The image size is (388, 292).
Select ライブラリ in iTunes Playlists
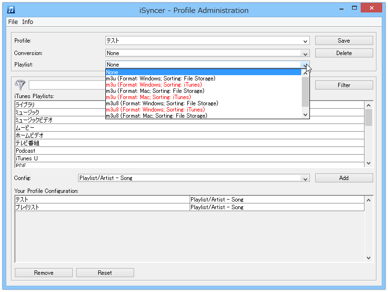point(190,104)
